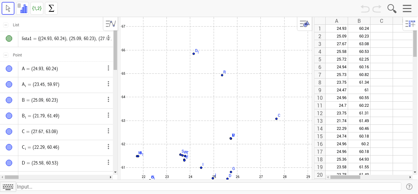
Task: Toggle visibility of point D
Action: click(9, 163)
